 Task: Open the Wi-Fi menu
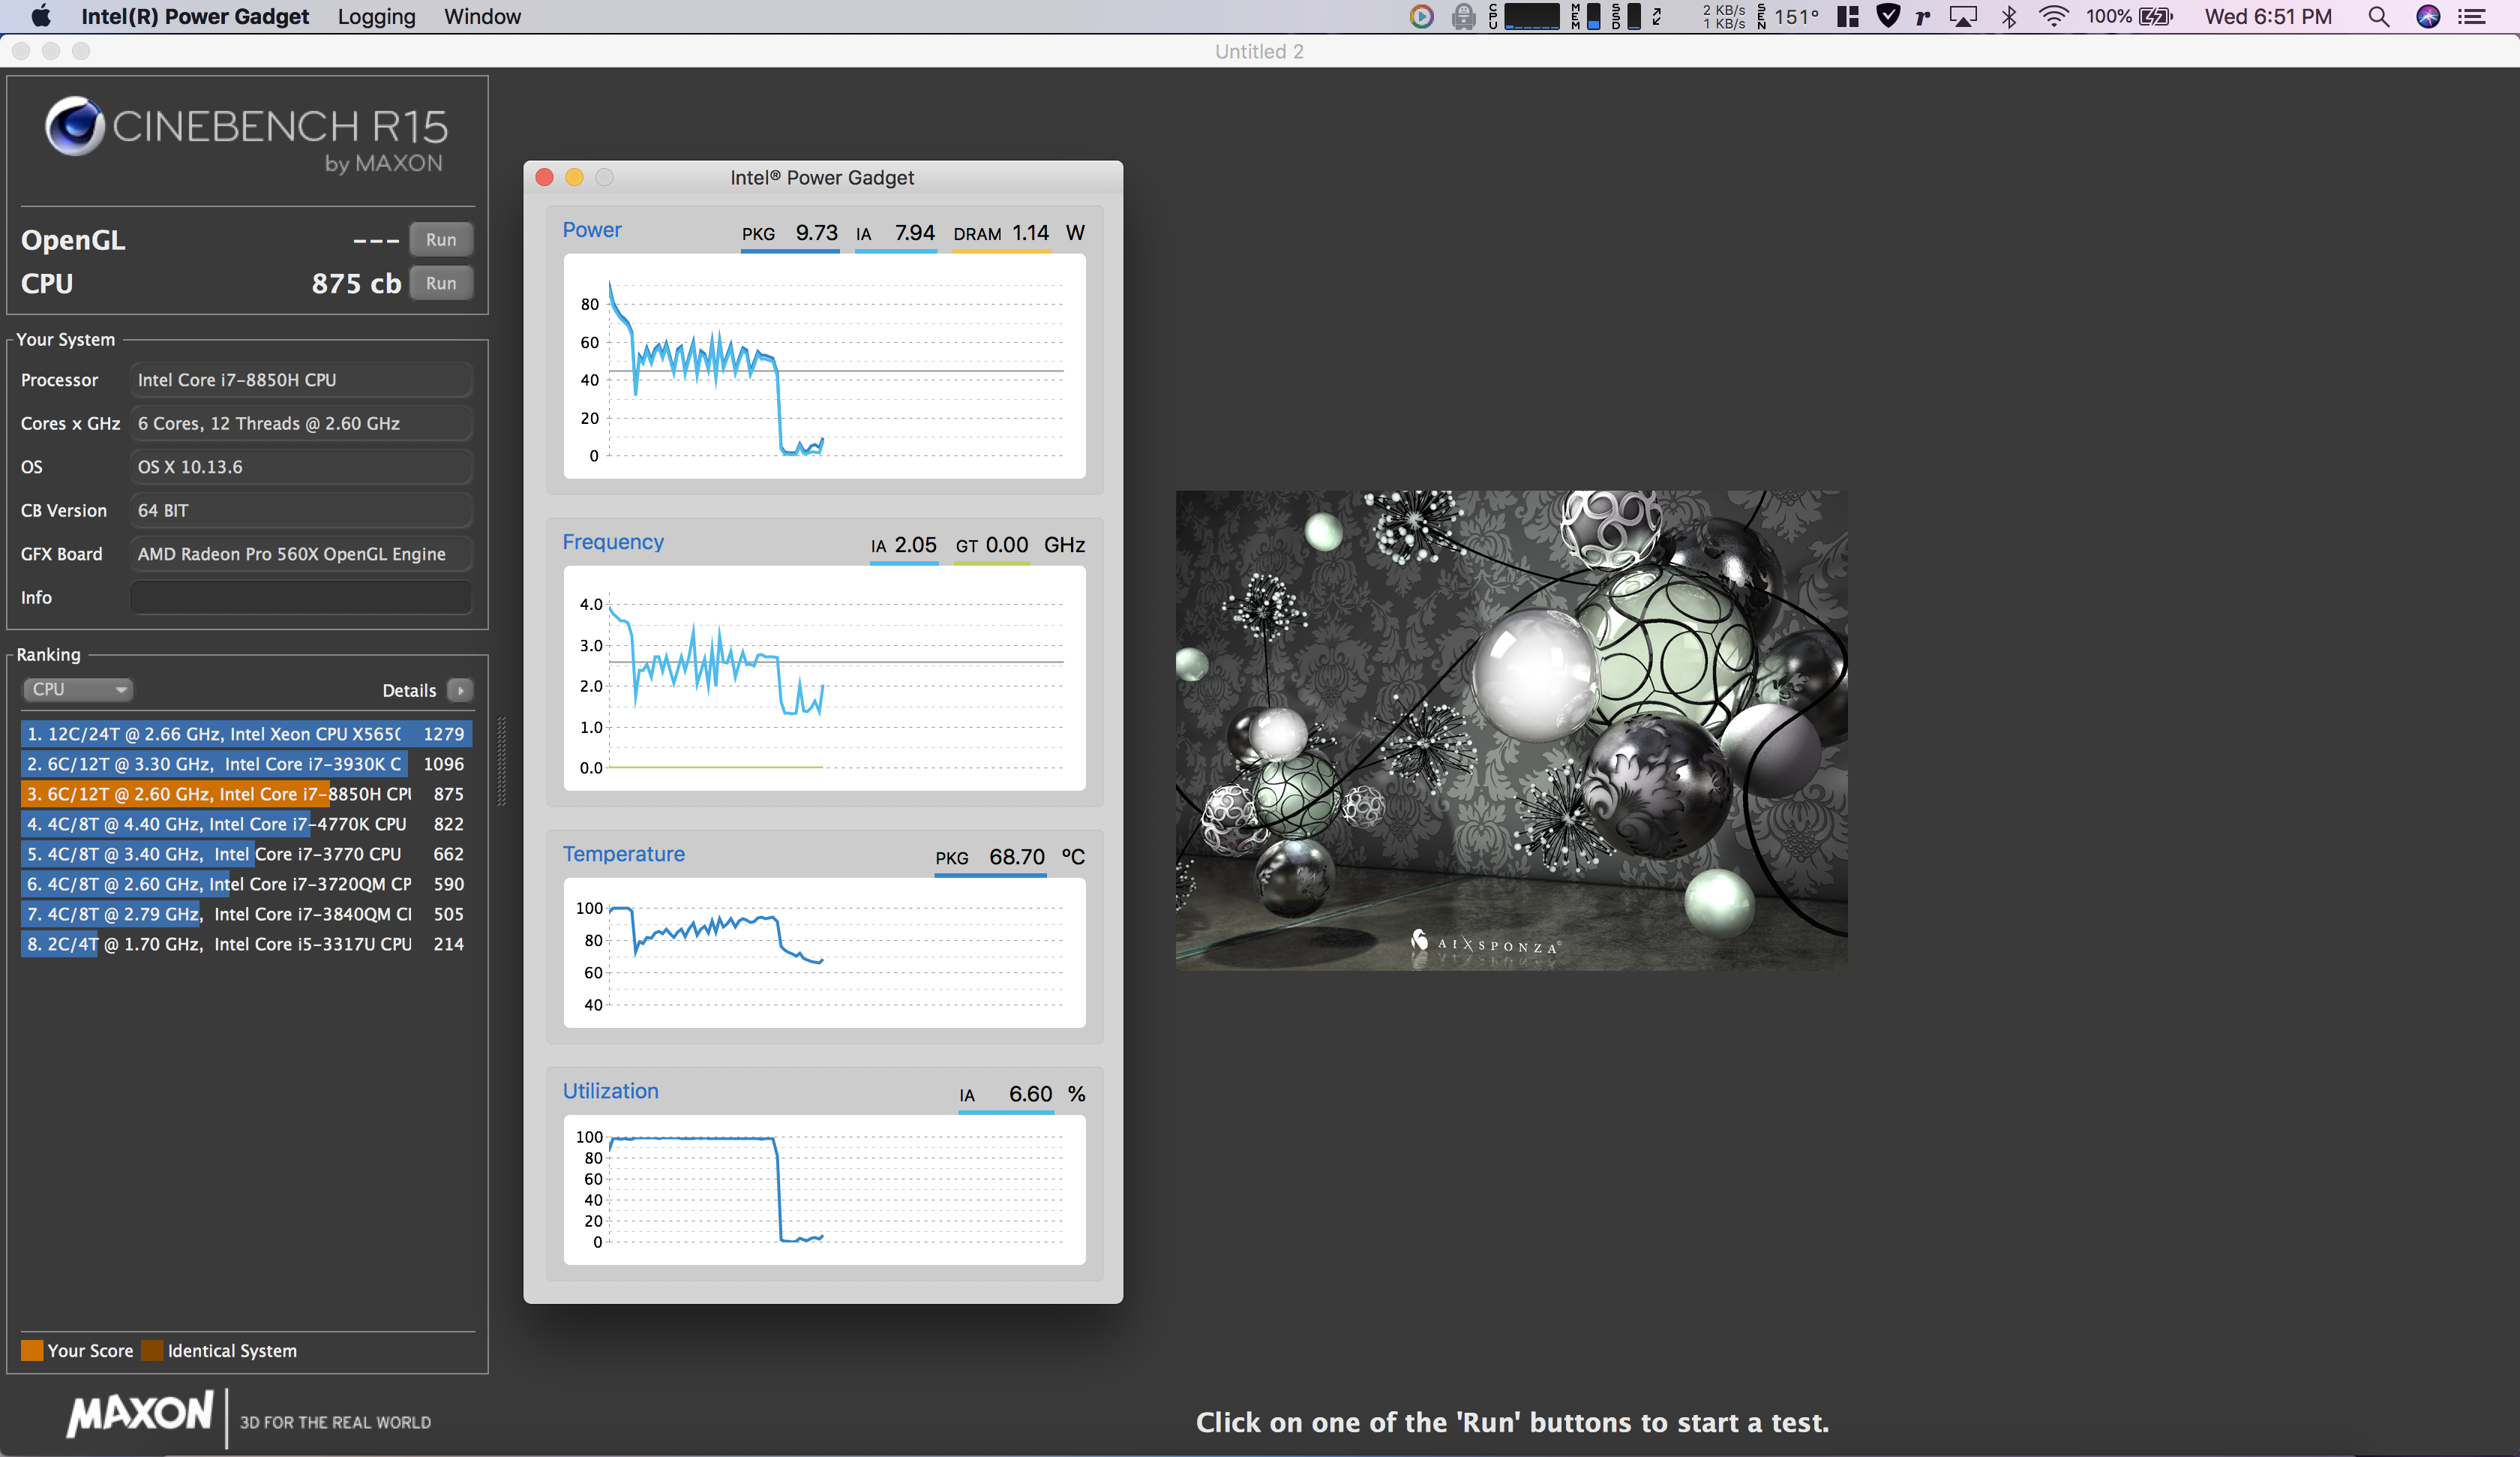(2053, 16)
